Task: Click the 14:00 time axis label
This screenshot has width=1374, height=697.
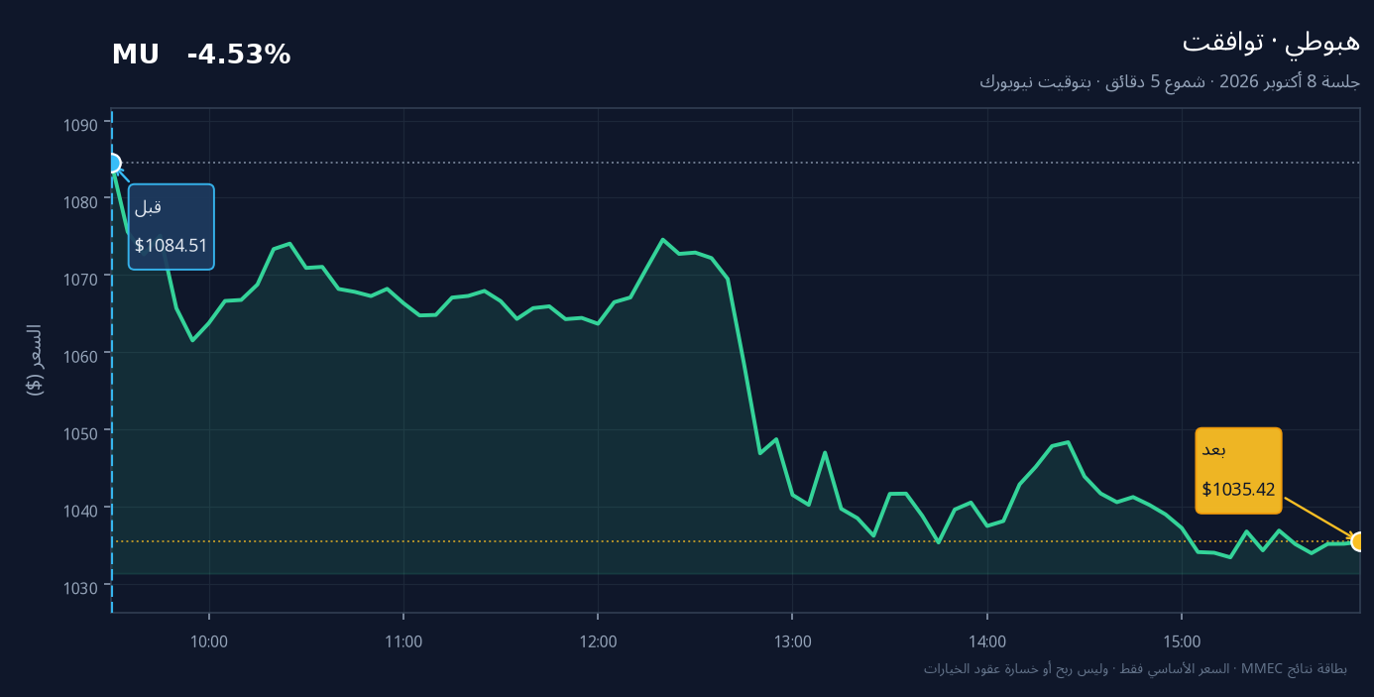Action: 987,641
